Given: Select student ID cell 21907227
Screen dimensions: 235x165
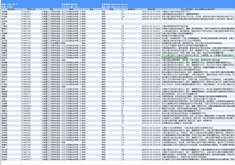Looking at the screenshot, I should [x=31, y=62].
